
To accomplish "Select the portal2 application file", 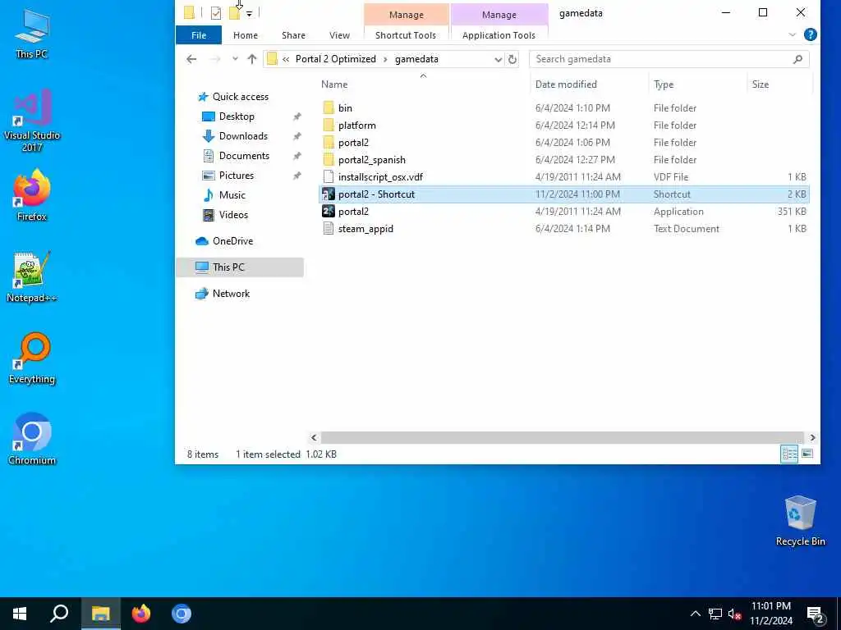I will click(x=353, y=211).
